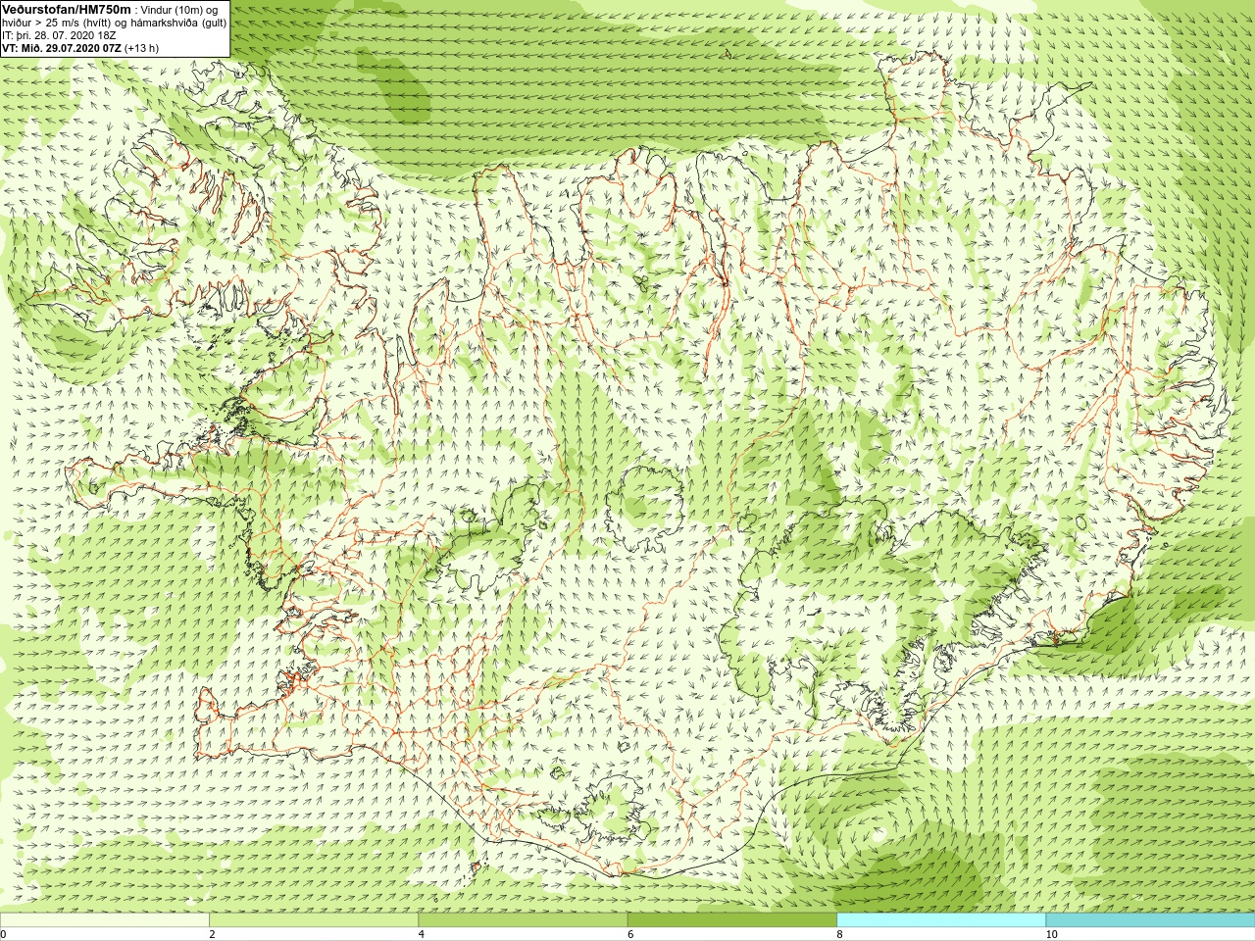This screenshot has width=1255, height=941.
Task: Click the medium green 4–6 legend swatch
Action: tap(523, 920)
